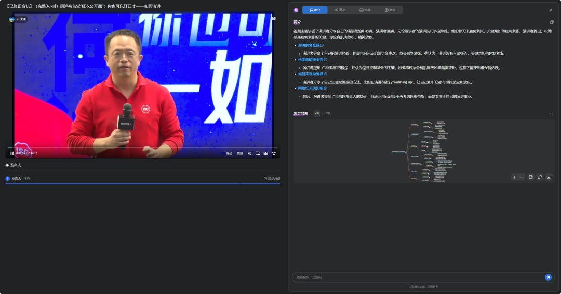The height and width of the screenshot is (294, 561).
Task: Open the 自动 quality selector
Action: click(229, 153)
